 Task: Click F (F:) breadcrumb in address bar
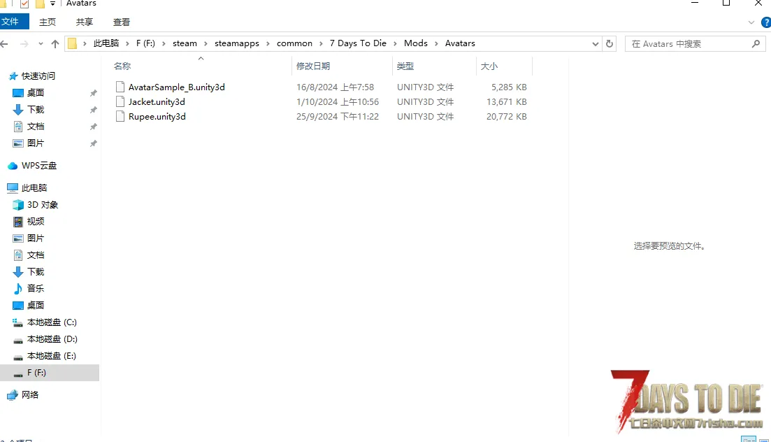[x=145, y=43]
